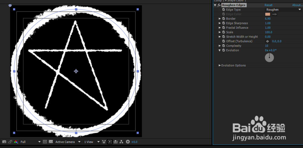This screenshot has height=148, width=303.
Task: Click the Offset (Turbulence) label
Action: click(x=239, y=41)
